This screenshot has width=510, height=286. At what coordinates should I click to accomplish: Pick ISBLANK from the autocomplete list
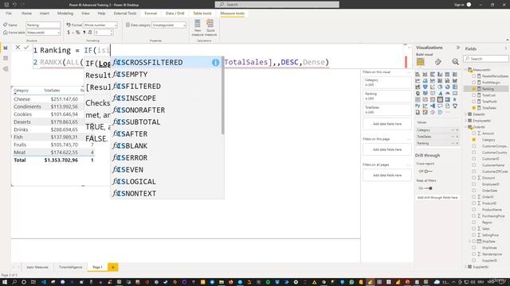[167, 146]
